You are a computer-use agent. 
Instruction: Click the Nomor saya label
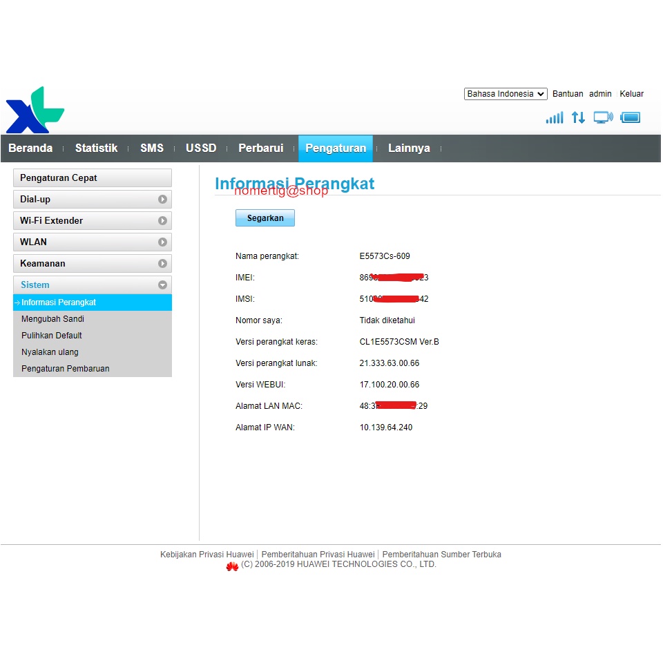coord(258,320)
